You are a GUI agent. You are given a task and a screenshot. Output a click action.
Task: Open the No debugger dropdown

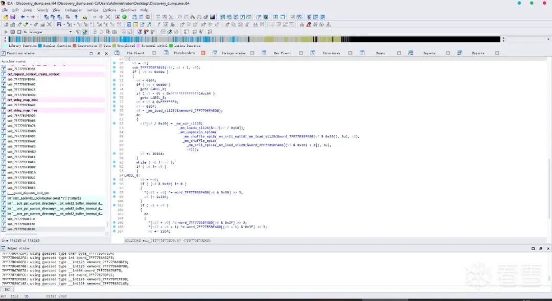tap(48, 32)
